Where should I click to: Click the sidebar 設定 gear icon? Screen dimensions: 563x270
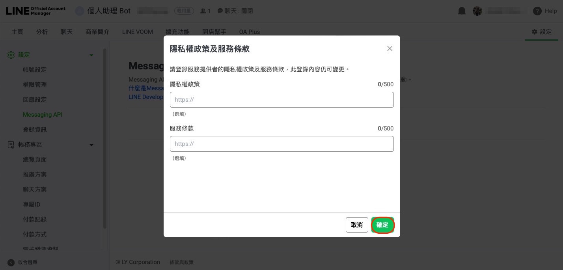tap(11, 55)
